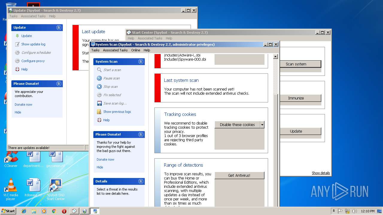Viewport: 383px width, 215px height.
Task: Click the volume speaker tray icon
Action: pyautogui.click(x=354, y=211)
